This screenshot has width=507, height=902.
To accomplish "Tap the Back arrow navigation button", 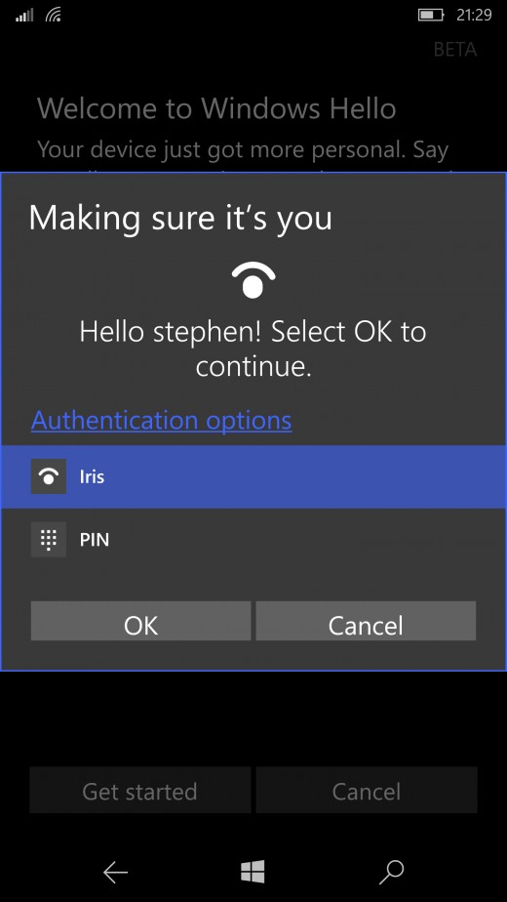I will [116, 873].
